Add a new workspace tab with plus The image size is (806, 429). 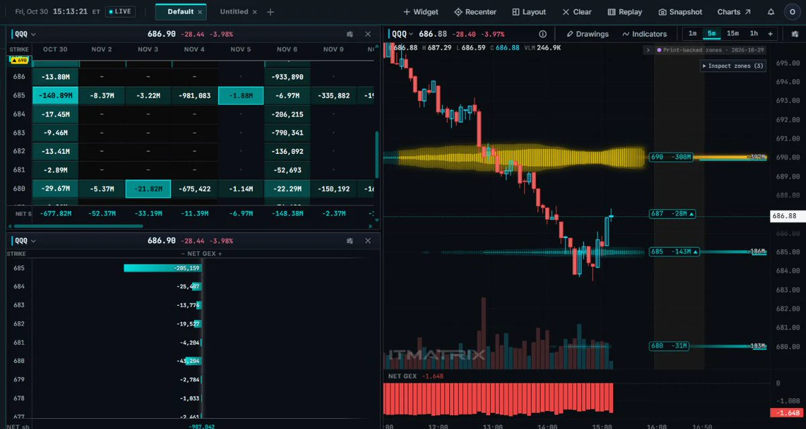click(x=270, y=12)
